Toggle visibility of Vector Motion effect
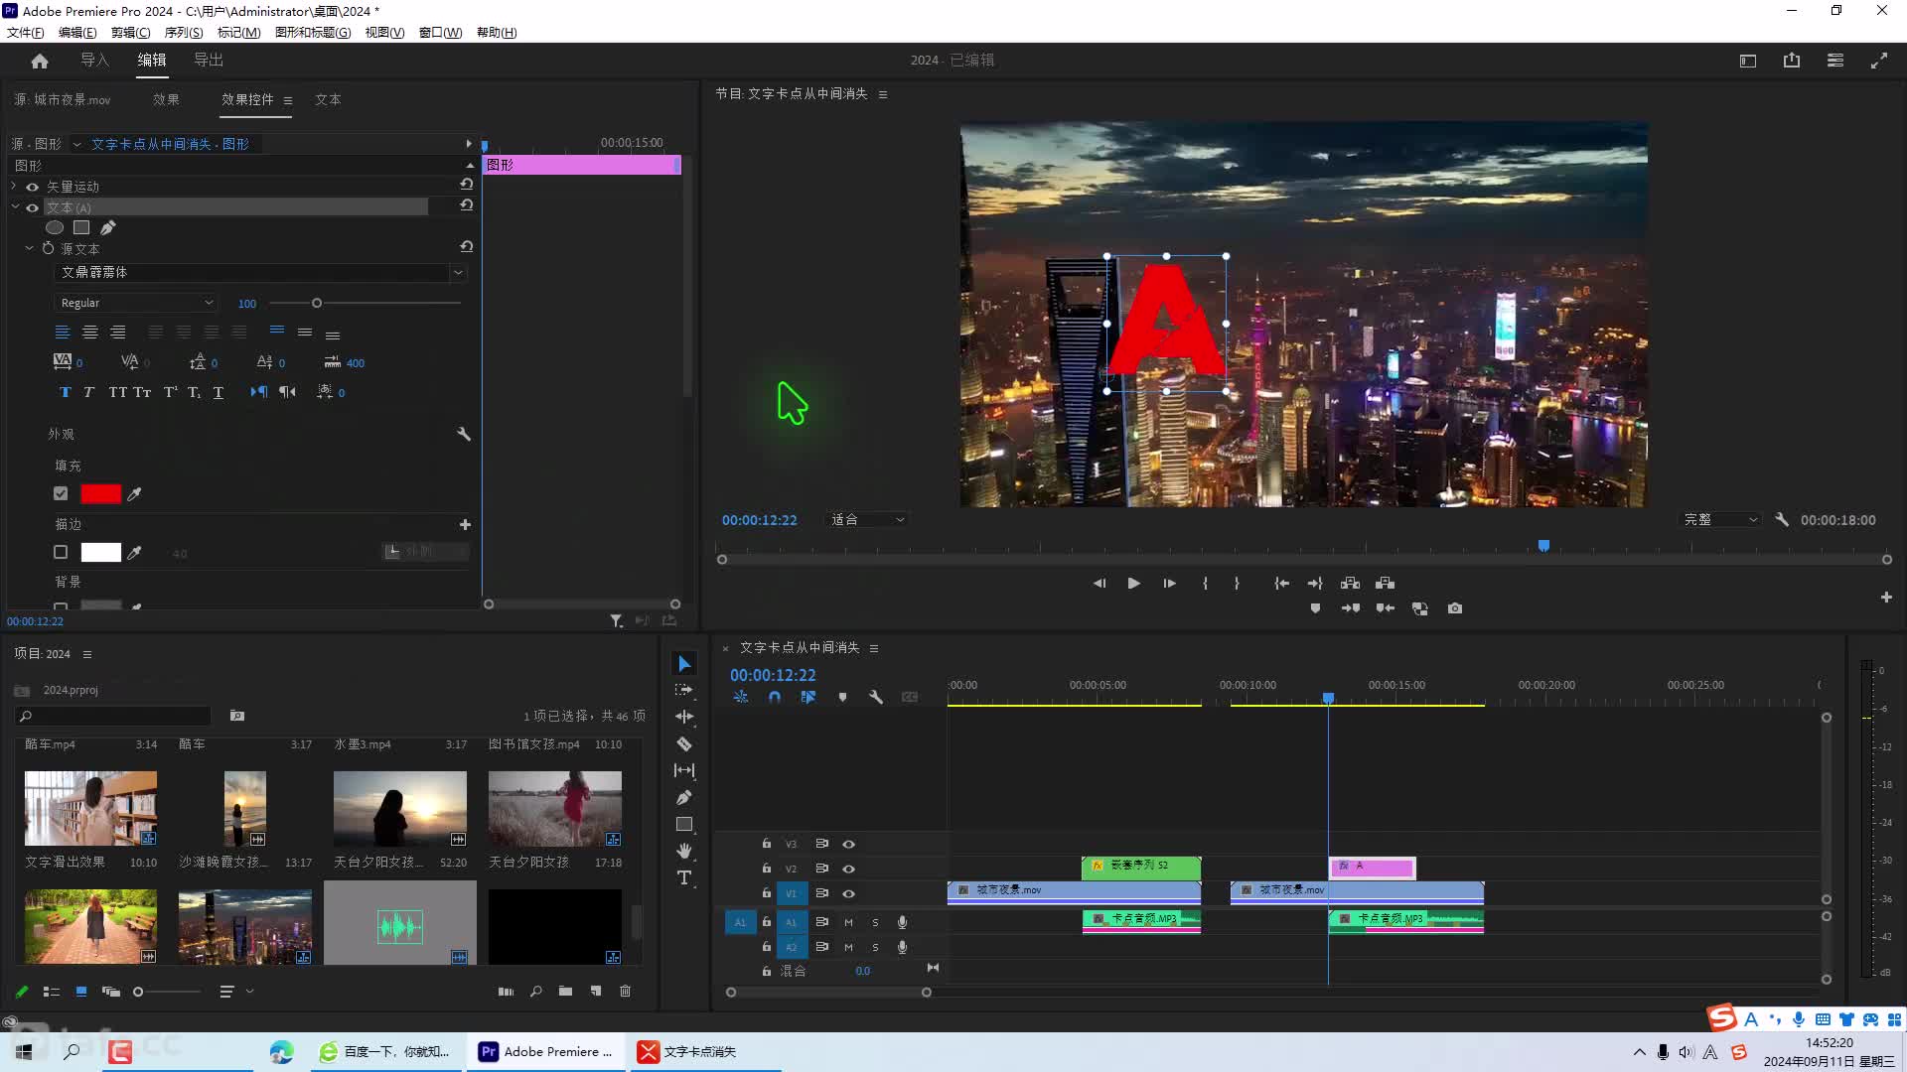 pyautogui.click(x=32, y=187)
